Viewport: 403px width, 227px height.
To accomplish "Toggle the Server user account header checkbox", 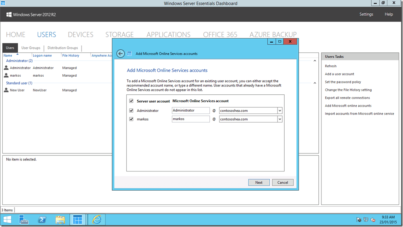I will coord(132,101).
